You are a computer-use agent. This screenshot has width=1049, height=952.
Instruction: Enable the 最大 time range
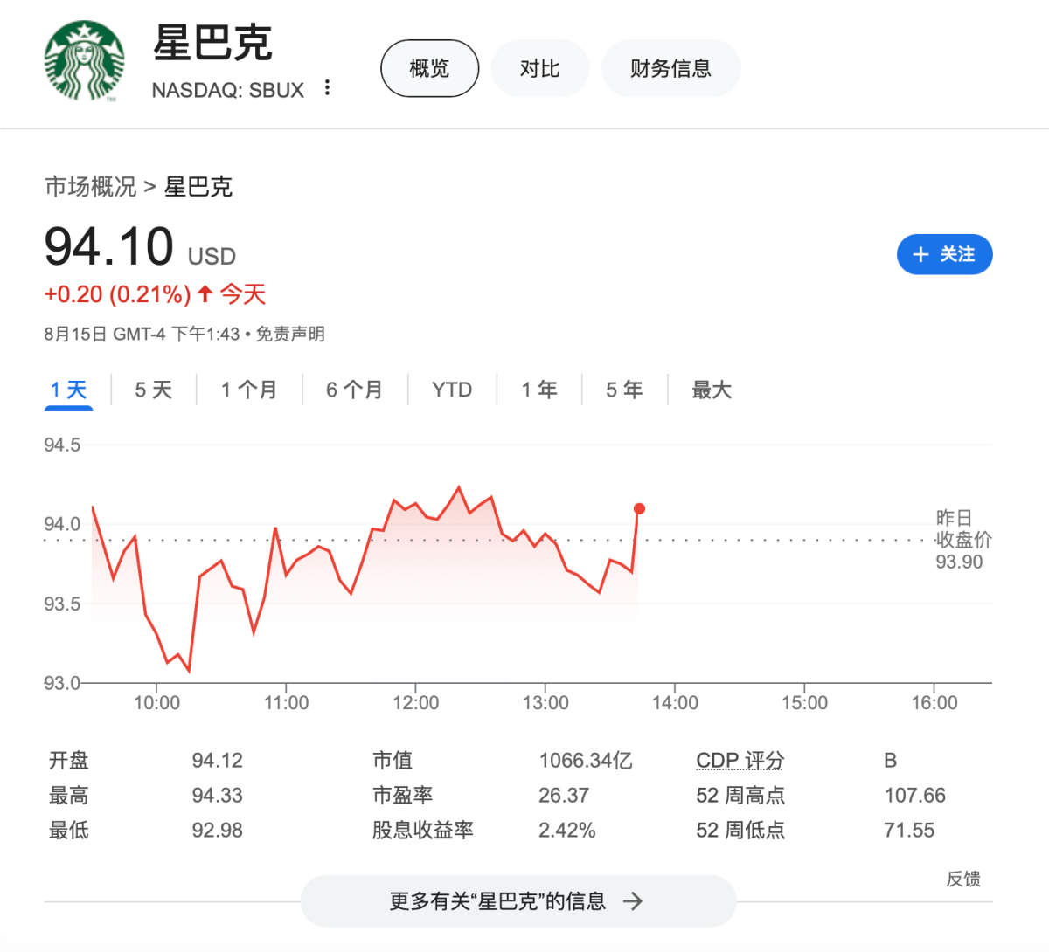click(x=711, y=390)
